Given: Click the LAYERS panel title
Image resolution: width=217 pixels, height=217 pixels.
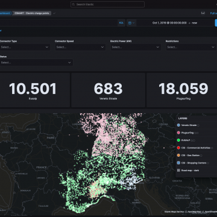Looking at the screenshot, I should click(x=183, y=119).
